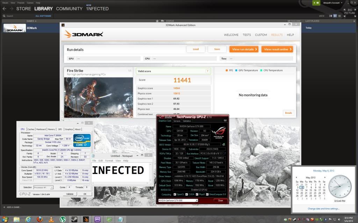Screen dimensions: 358x223
Task: Click the Validate button in CPU-Z
Action: [x=70, y=194]
